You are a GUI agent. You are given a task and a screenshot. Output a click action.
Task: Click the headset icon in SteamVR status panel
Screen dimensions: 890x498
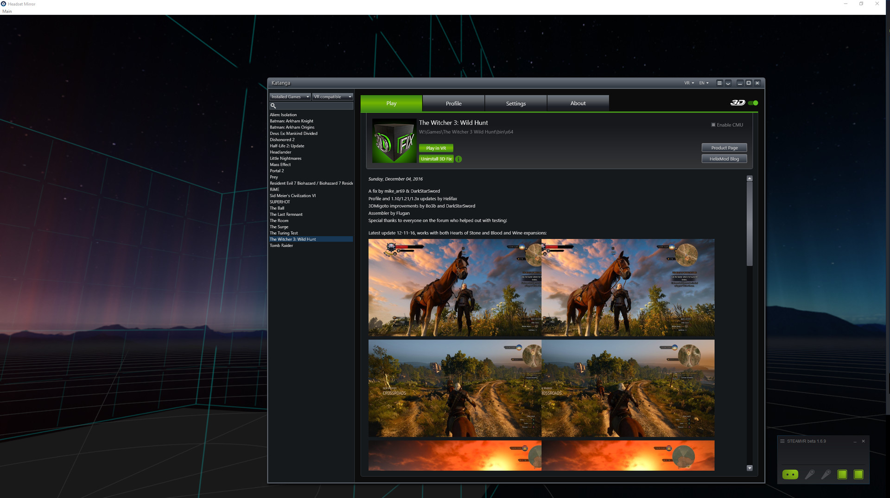click(x=790, y=474)
